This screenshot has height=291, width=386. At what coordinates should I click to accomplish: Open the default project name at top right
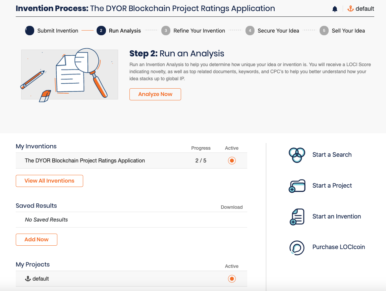point(365,9)
